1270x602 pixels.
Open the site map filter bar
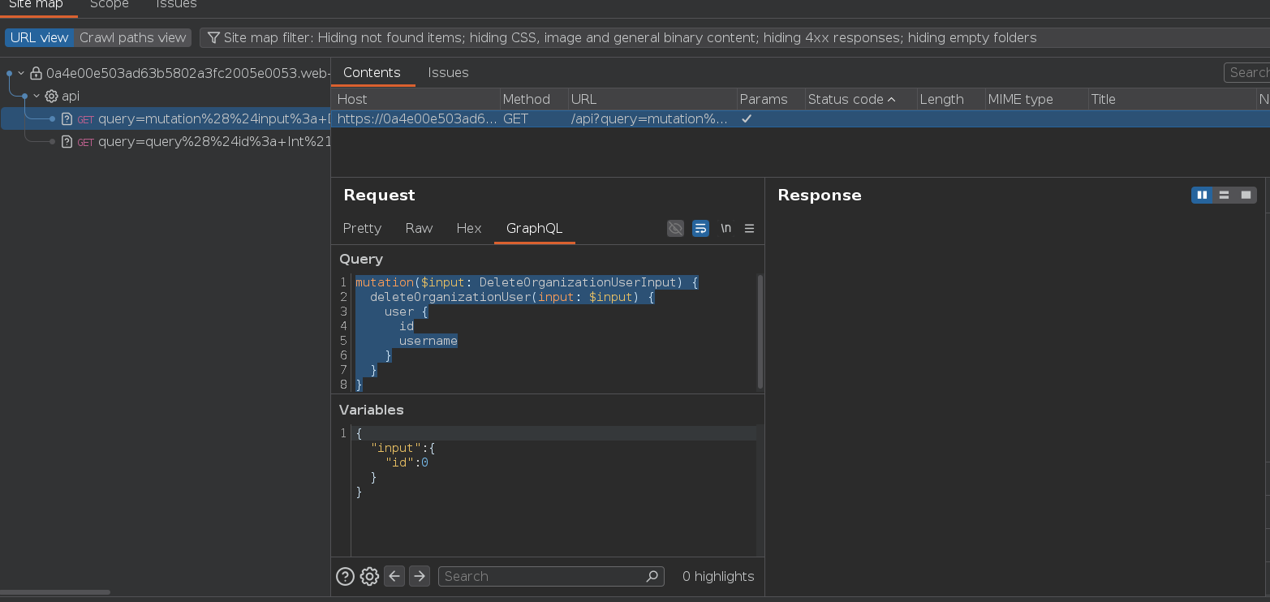pos(734,37)
